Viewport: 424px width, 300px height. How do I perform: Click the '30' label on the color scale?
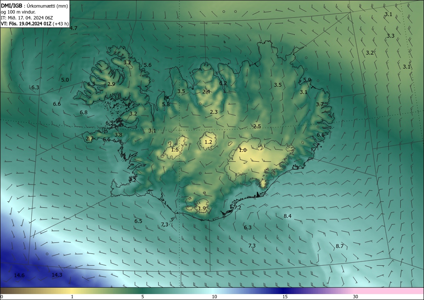[x=356, y=297]
